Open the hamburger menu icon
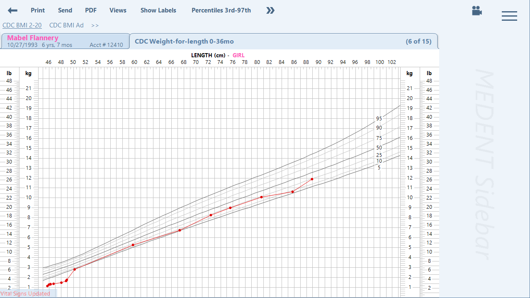The width and height of the screenshot is (530, 298). (509, 16)
